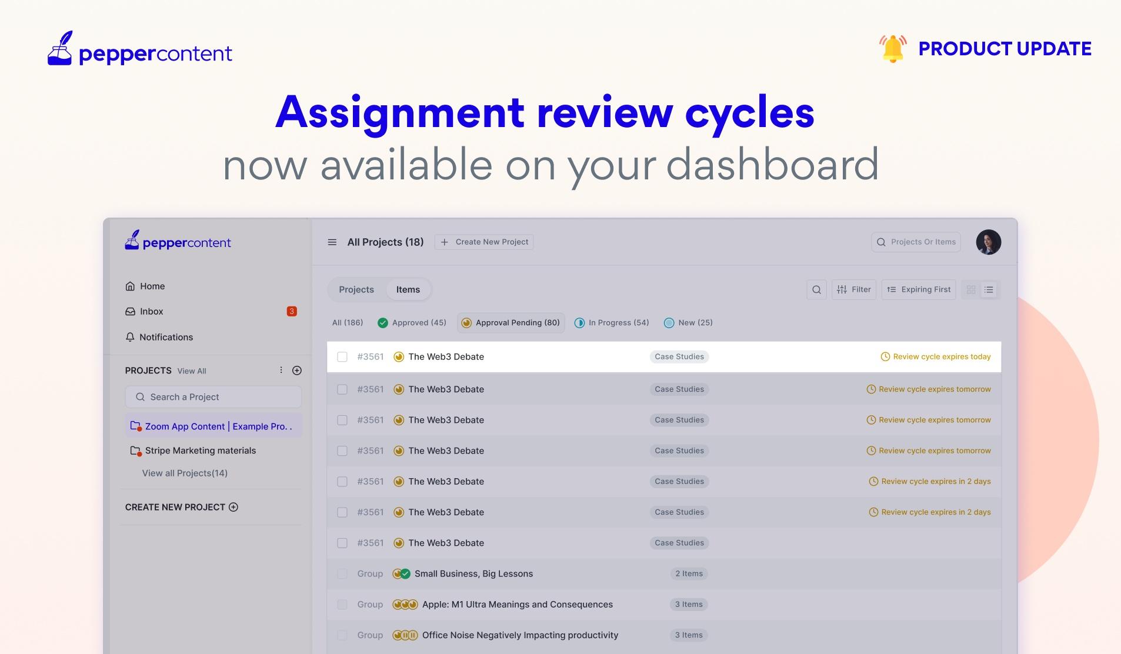Check the highlighted Web3 Debate row expiring today
The height and width of the screenshot is (654, 1121).
pos(342,356)
